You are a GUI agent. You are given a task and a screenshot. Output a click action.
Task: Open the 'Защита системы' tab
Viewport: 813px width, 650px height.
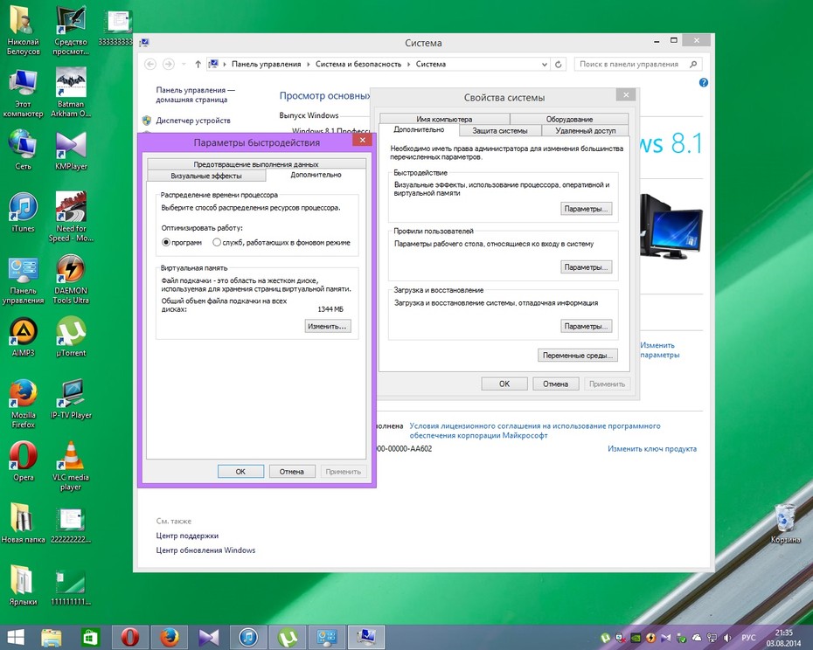pos(500,131)
